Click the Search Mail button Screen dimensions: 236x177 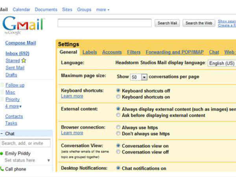coord(167,23)
